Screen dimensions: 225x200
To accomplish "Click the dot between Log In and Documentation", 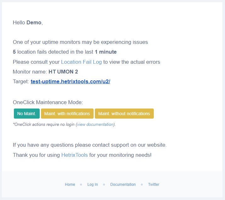I will click(x=104, y=185).
